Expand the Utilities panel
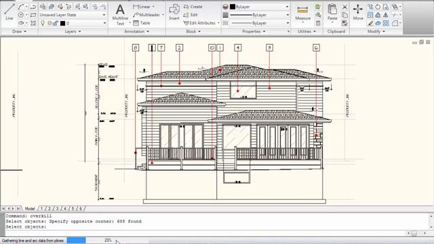 (x=307, y=32)
